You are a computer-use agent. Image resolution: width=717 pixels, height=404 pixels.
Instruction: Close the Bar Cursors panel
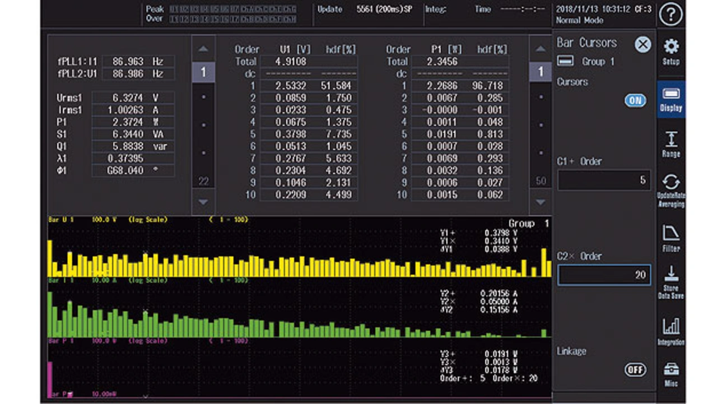click(x=642, y=44)
